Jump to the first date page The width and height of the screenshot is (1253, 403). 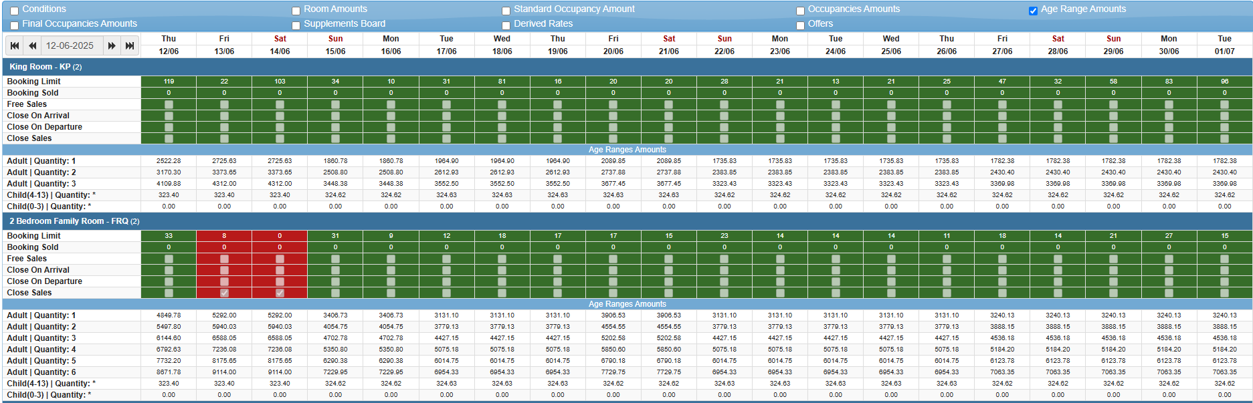point(15,45)
